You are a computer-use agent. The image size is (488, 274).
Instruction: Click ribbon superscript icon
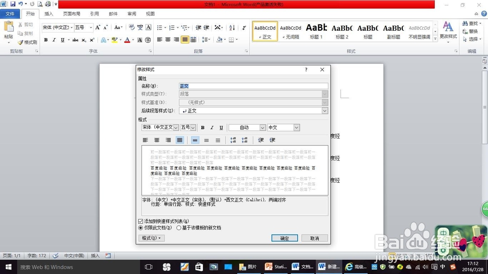tap(92, 40)
